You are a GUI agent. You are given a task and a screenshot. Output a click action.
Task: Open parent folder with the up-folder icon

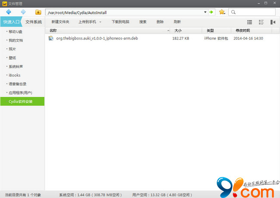tap(38, 12)
